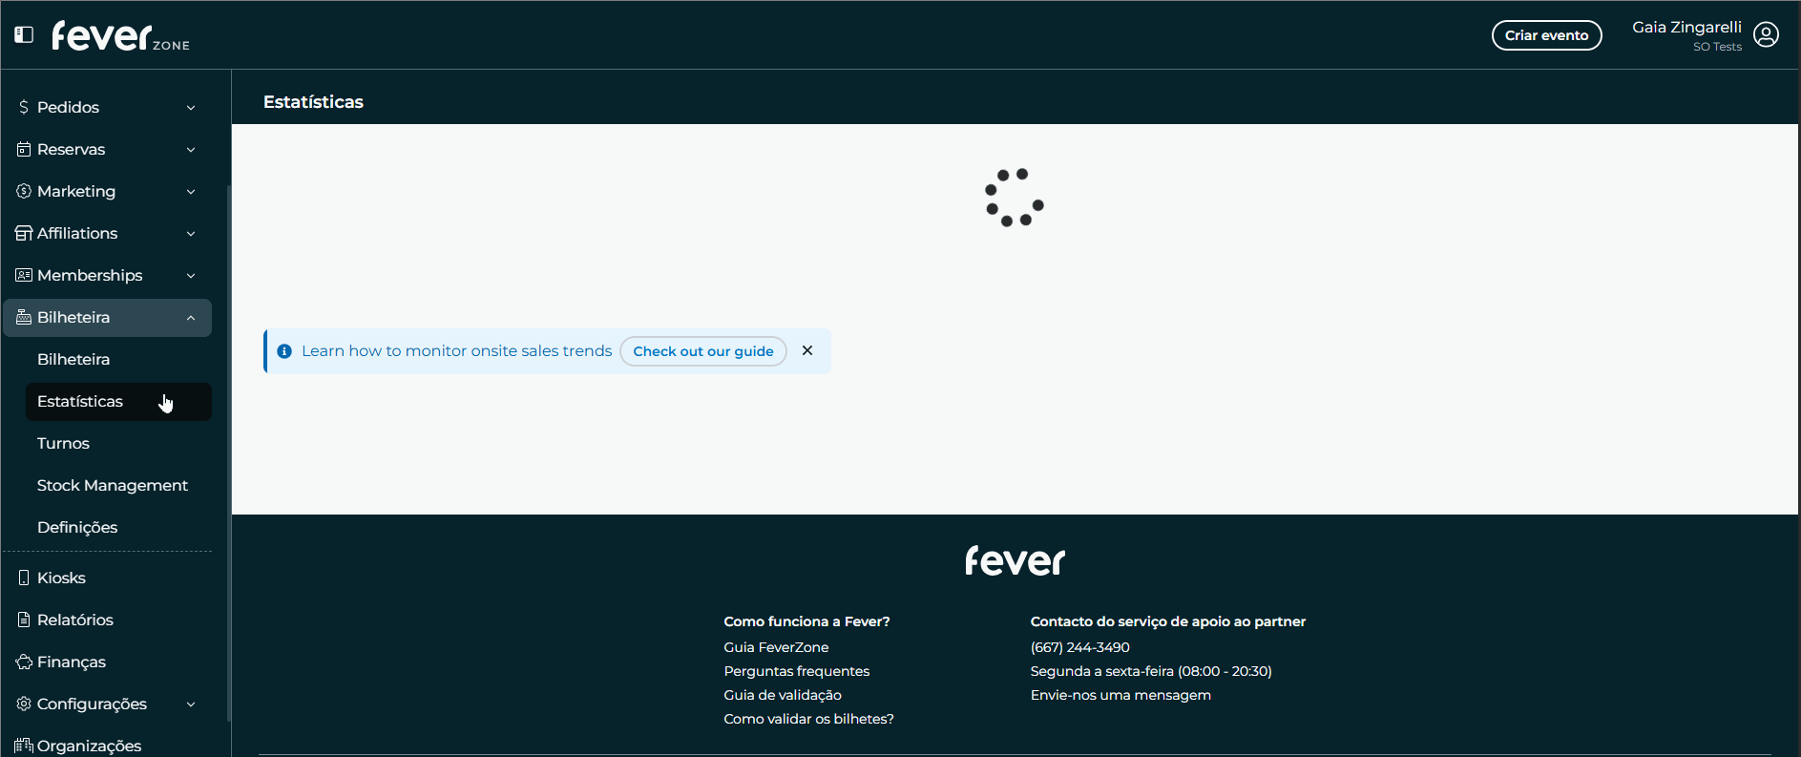Viewport: 1801px width, 757px height.
Task: Click the Learn how to monitor onsite sales text
Action: tap(457, 351)
